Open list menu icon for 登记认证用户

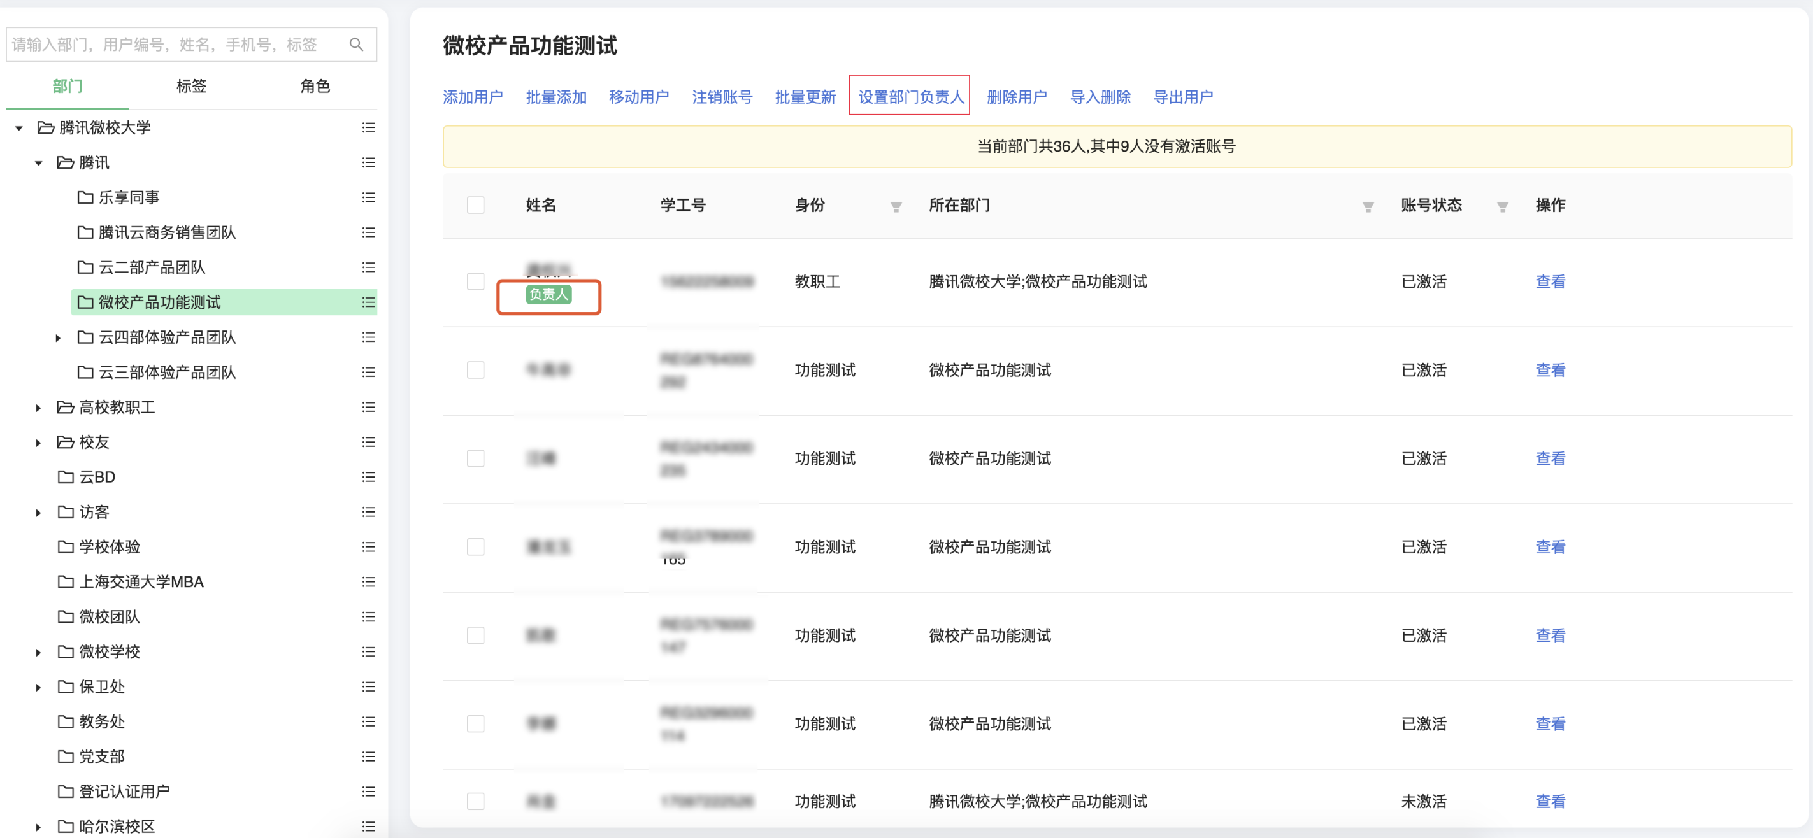[x=368, y=792]
